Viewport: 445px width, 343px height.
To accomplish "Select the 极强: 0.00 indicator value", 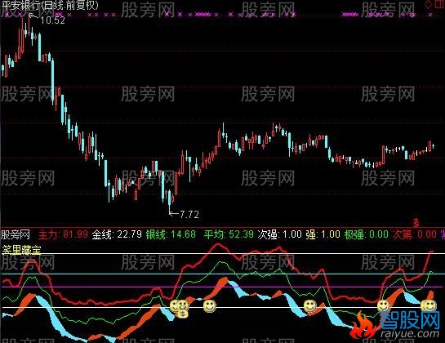I will tap(367, 234).
